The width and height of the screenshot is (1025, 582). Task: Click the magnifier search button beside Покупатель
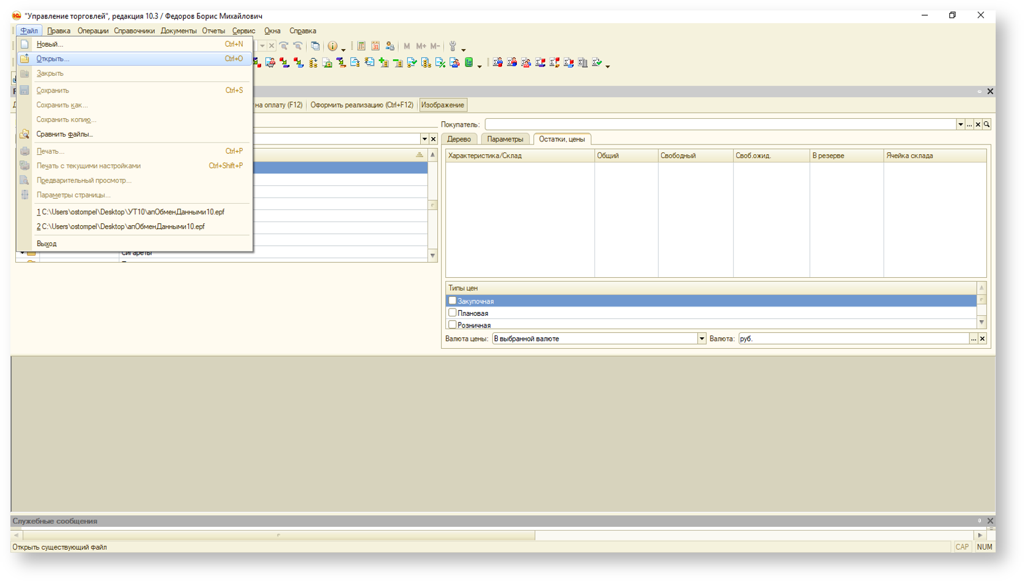tap(986, 124)
